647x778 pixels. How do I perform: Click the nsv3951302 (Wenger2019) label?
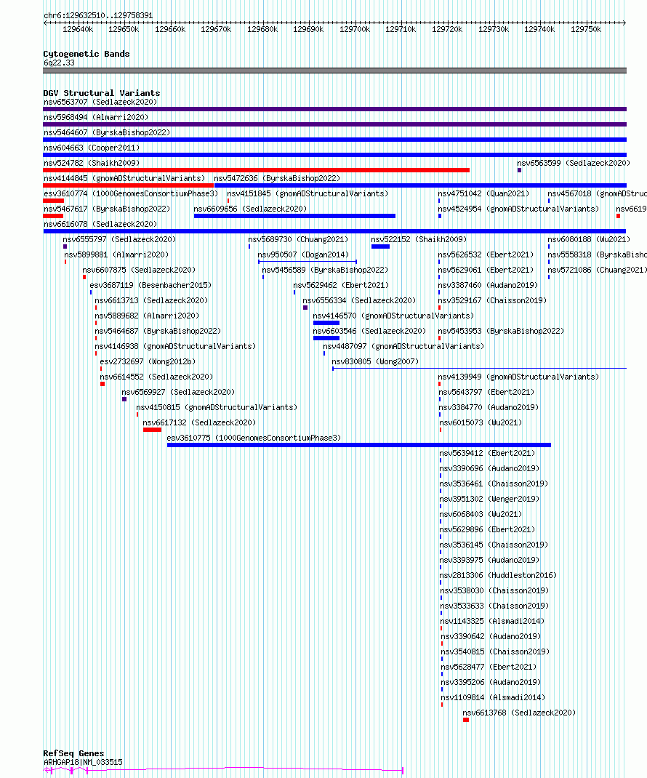click(x=489, y=499)
